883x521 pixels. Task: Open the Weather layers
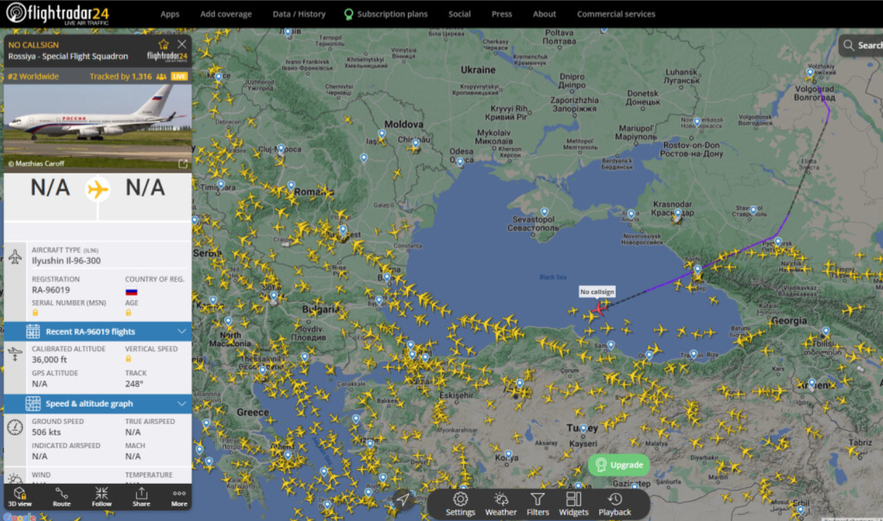tap(501, 504)
